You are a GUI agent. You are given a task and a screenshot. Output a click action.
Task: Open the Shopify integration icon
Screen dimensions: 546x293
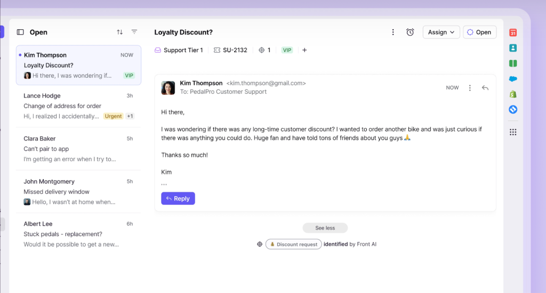point(513,94)
